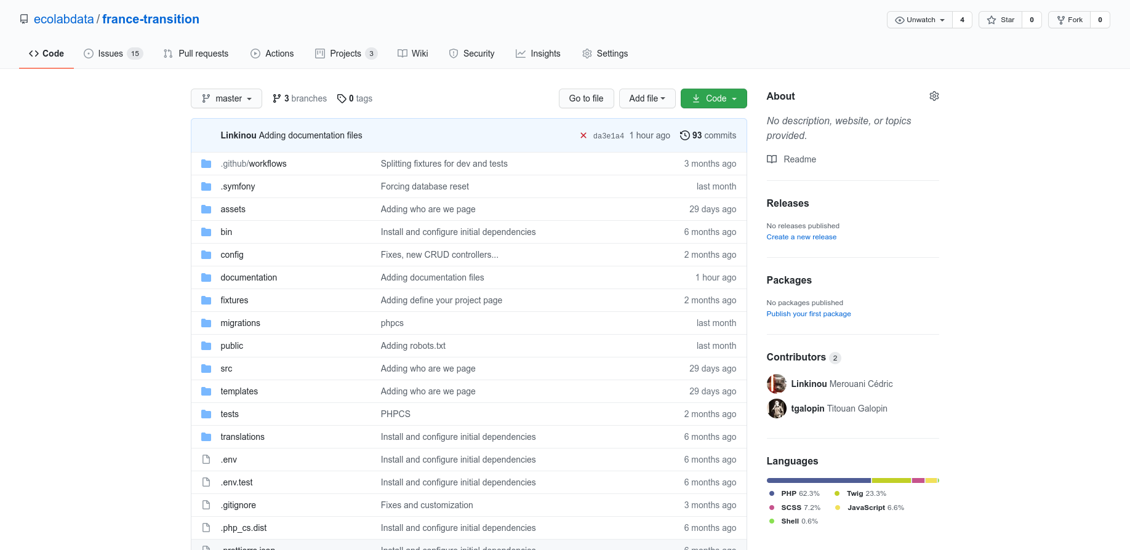Switch to the Wiki tab
Screen dimensions: 1130x550
click(x=413, y=54)
